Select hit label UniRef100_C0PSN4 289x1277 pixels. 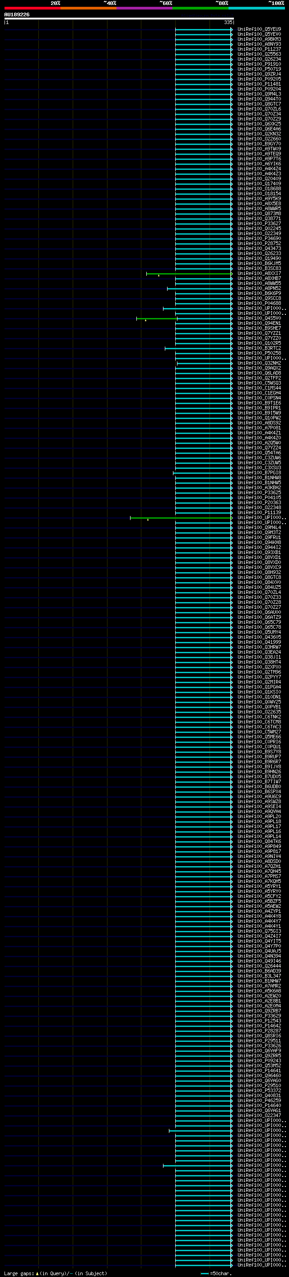pyautogui.click(x=259, y=398)
